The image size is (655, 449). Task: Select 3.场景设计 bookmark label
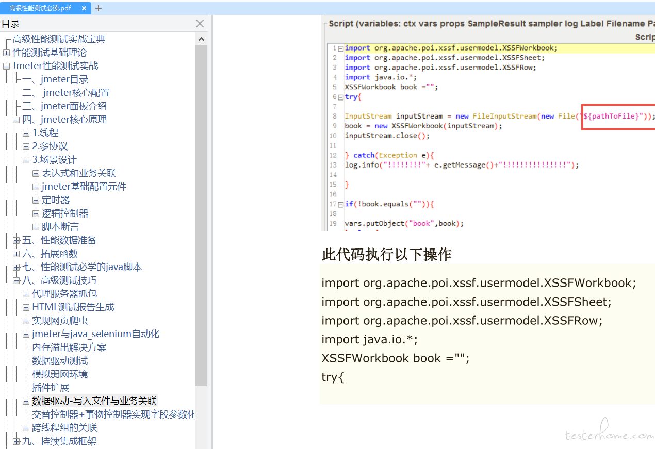54,160
